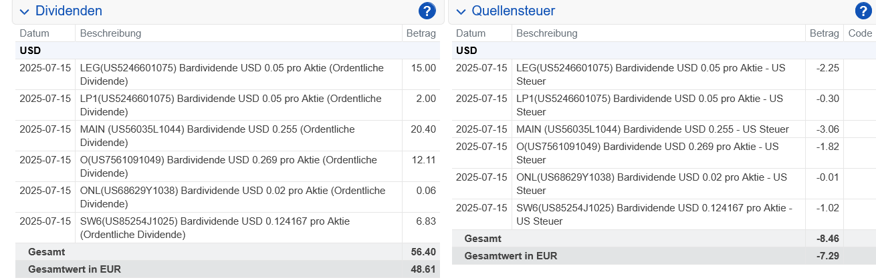Click Betrag column header in Dividenden table

pyautogui.click(x=421, y=33)
